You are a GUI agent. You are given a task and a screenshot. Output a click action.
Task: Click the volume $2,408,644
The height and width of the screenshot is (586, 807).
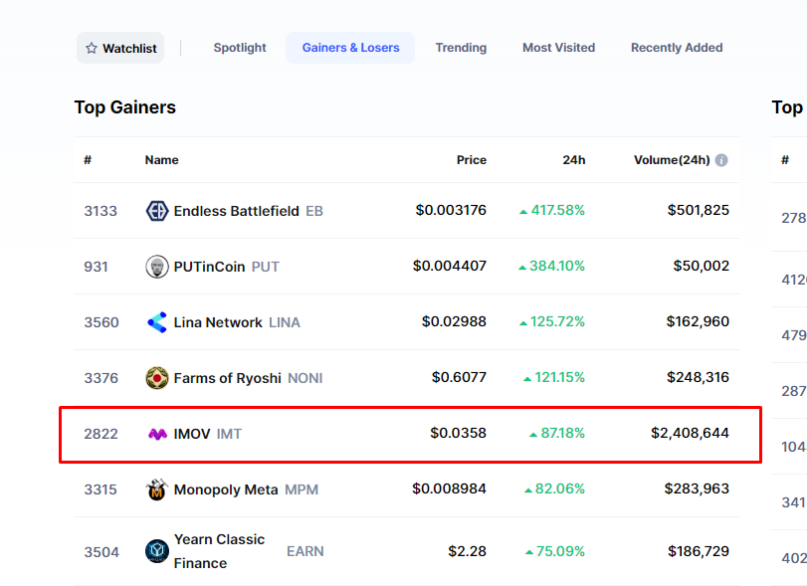(691, 433)
